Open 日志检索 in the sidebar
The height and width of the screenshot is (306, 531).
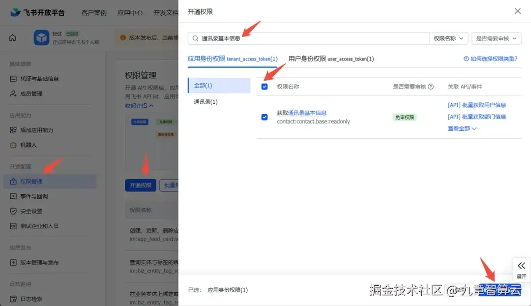(x=31, y=299)
